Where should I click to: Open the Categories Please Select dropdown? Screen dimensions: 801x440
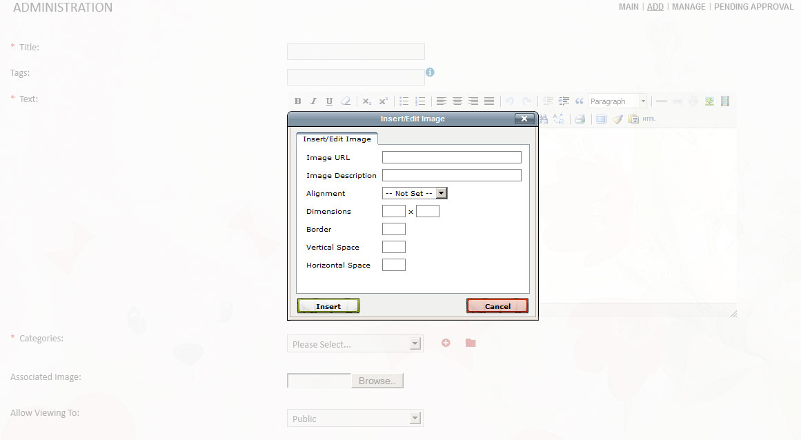(355, 344)
